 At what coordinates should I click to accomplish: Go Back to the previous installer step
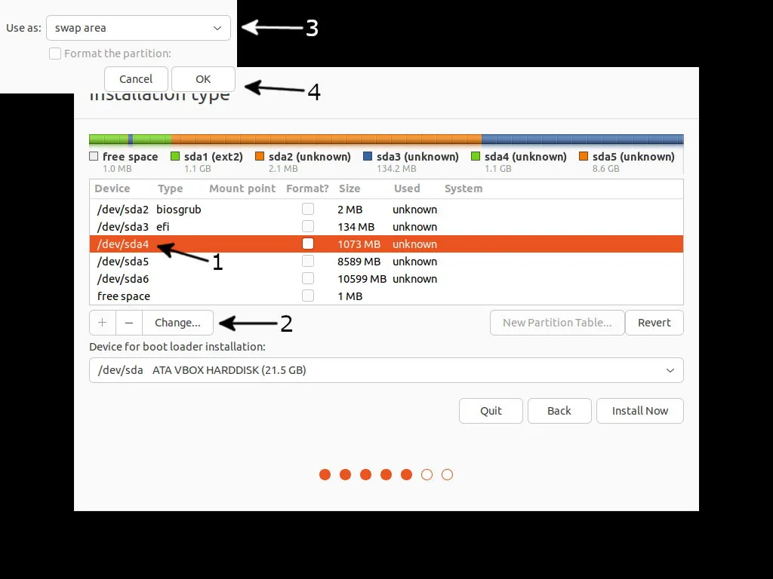(x=559, y=411)
